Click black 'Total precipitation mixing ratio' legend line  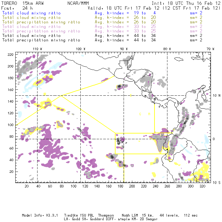(41, 40)
